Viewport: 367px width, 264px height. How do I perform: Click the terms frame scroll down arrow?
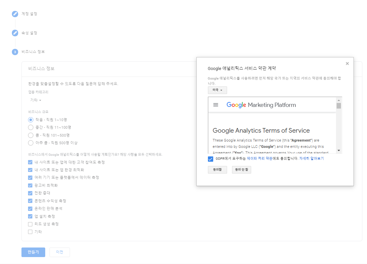[x=339, y=150]
